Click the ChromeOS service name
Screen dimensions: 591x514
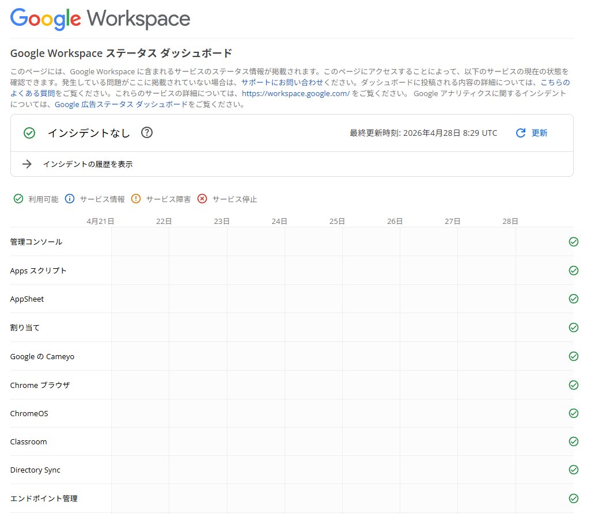[29, 413]
